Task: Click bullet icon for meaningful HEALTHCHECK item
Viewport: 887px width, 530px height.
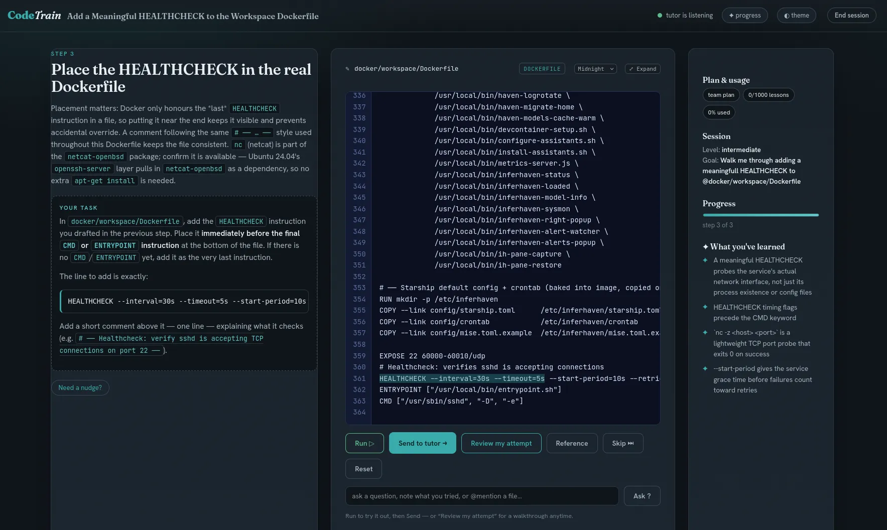Action: pyautogui.click(x=705, y=260)
